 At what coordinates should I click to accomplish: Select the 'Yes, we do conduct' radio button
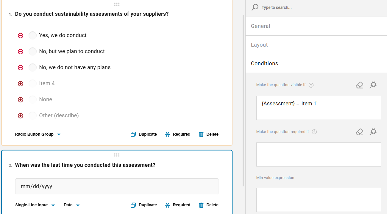(x=32, y=35)
